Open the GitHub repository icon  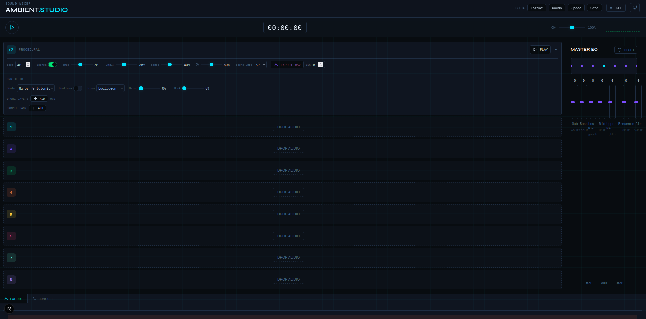[635, 8]
